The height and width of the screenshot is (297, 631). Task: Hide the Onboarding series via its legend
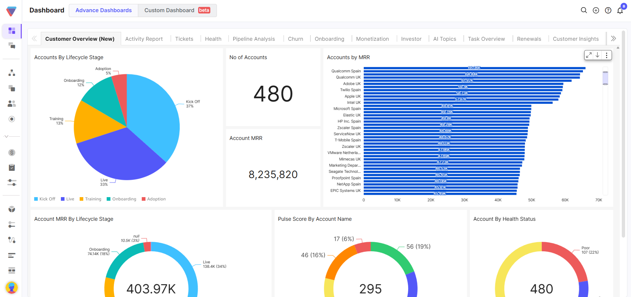[121, 199]
